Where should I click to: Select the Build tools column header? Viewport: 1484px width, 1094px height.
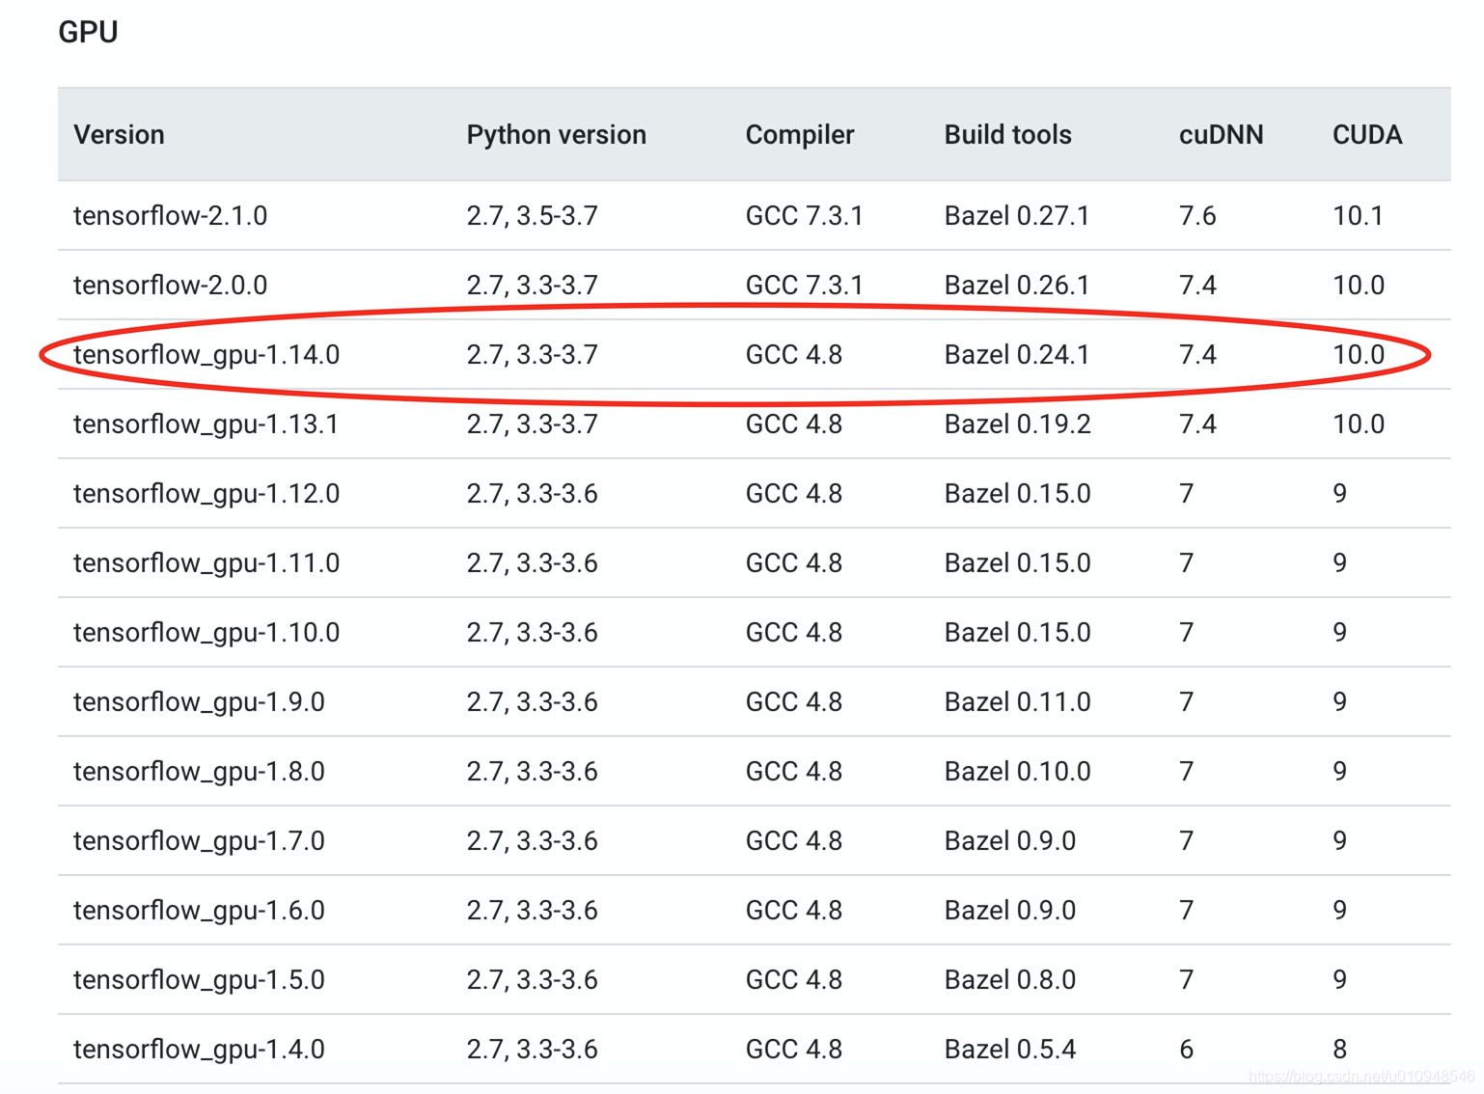(x=1007, y=134)
